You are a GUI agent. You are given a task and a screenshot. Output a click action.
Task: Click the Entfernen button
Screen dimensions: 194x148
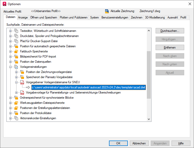170,48
